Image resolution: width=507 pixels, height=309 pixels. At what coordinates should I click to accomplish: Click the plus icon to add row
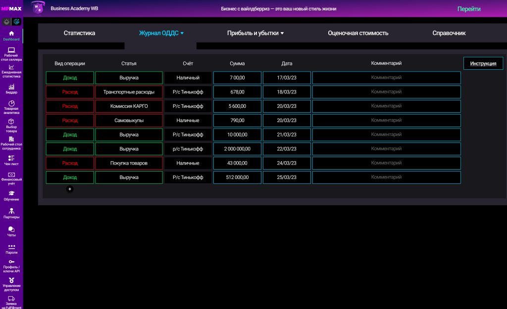pos(70,189)
